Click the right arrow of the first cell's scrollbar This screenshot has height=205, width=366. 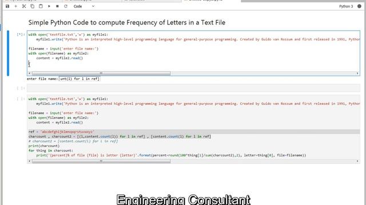click(x=357, y=73)
